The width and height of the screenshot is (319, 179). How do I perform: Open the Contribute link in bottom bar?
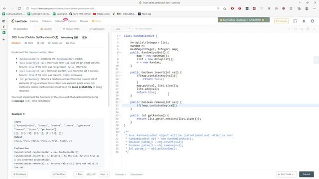(137, 175)
